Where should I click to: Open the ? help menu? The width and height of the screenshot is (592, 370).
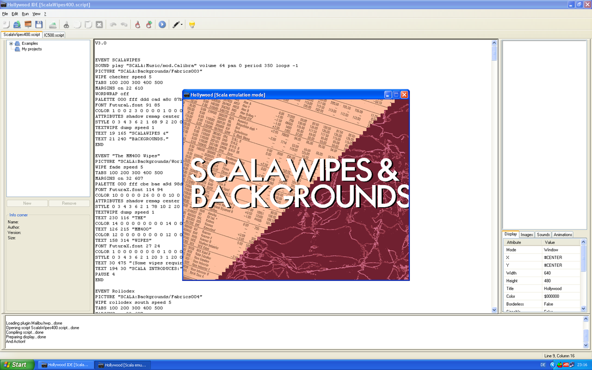tap(45, 14)
